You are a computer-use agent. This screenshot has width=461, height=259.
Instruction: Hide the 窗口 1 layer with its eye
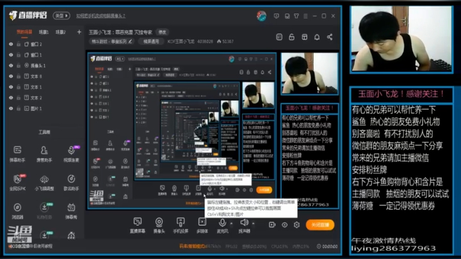pyautogui.click(x=11, y=54)
